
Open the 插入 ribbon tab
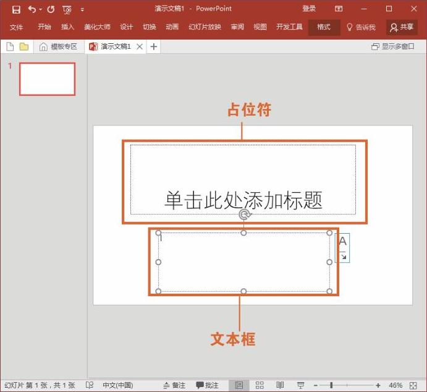click(67, 27)
